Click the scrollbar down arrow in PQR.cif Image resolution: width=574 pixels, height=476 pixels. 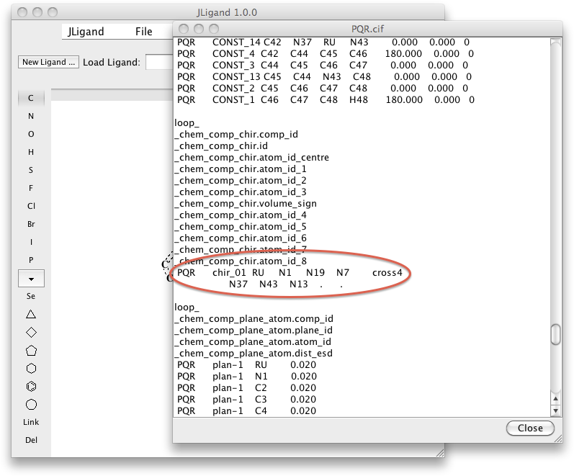coord(555,410)
